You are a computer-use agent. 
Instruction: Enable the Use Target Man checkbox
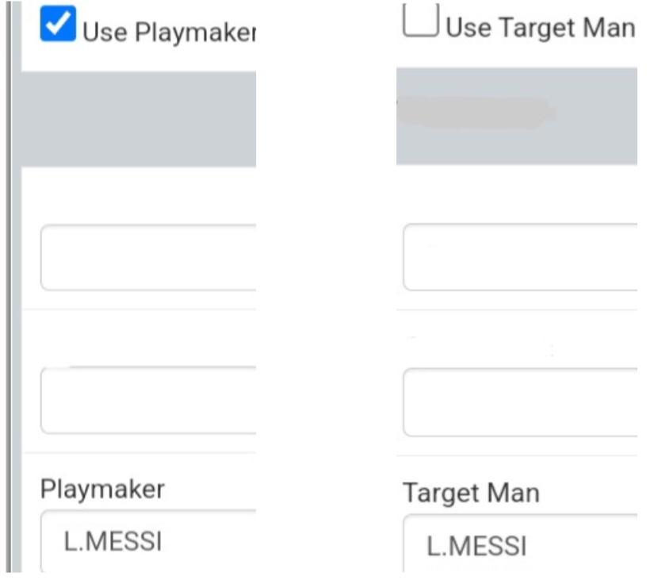(420, 21)
